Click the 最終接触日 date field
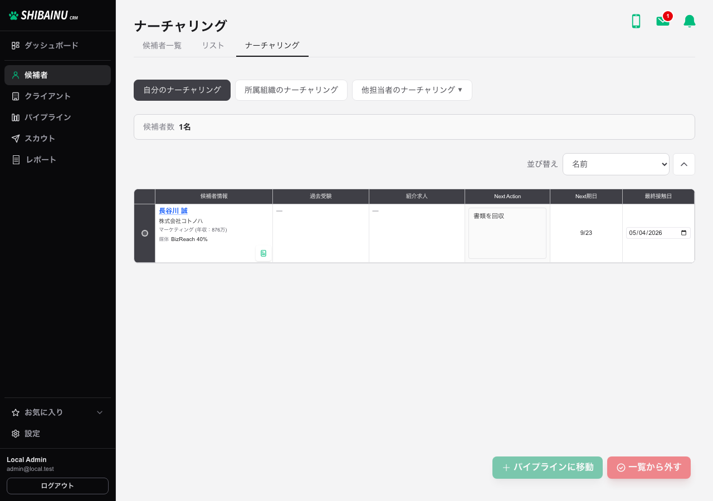Viewport: 713px width, 501px height. (x=658, y=233)
